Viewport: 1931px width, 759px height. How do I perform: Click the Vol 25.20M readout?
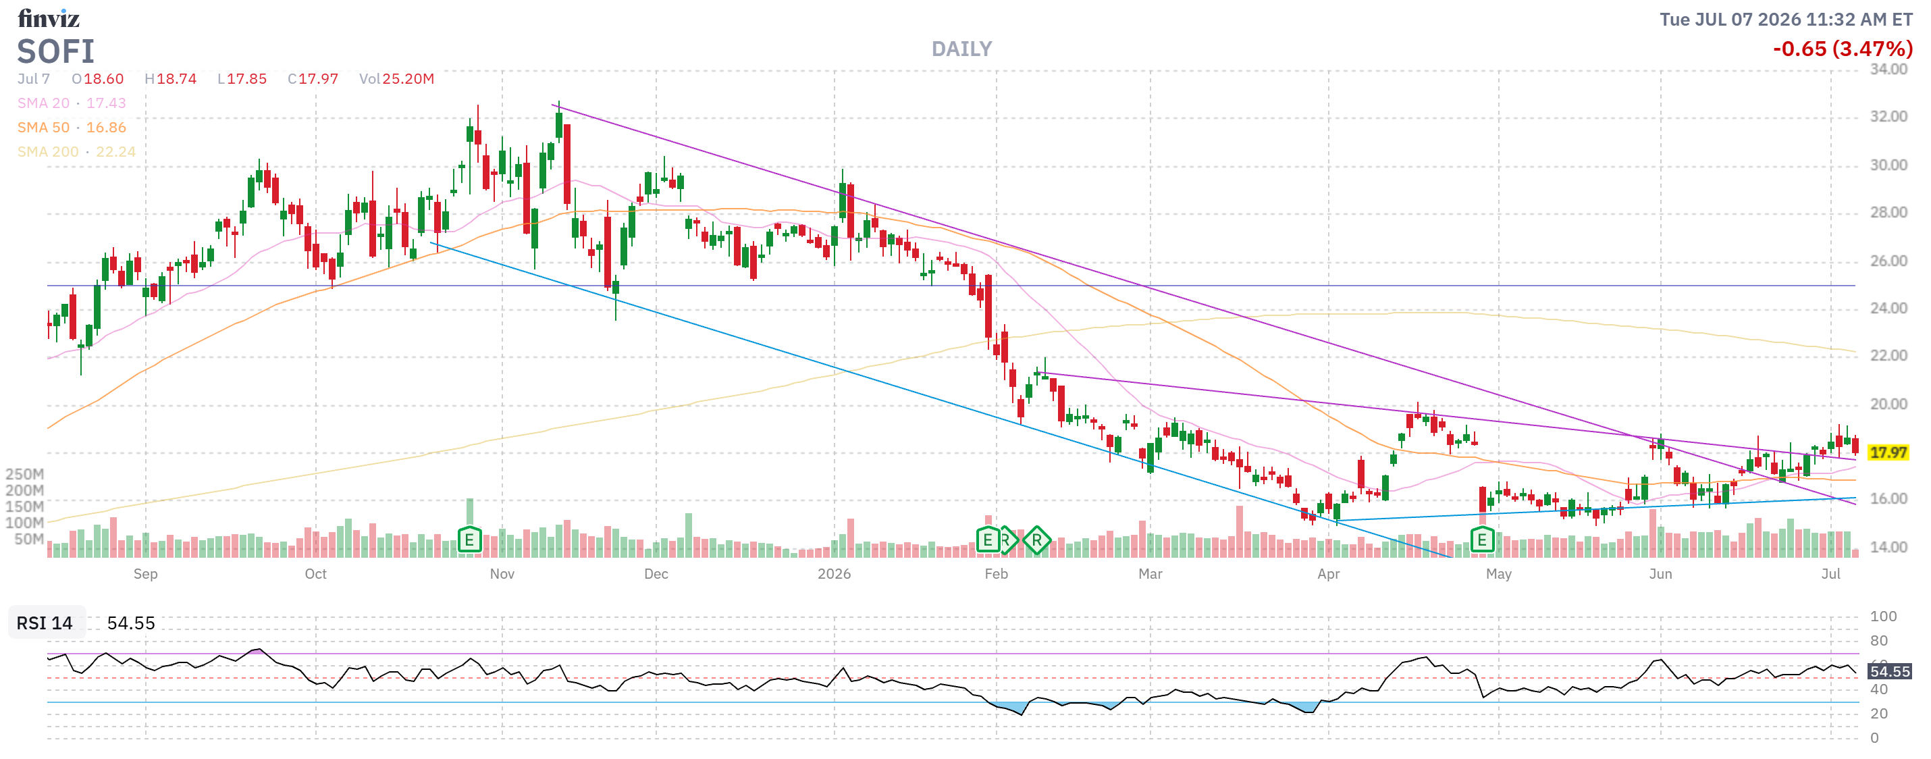coord(396,79)
